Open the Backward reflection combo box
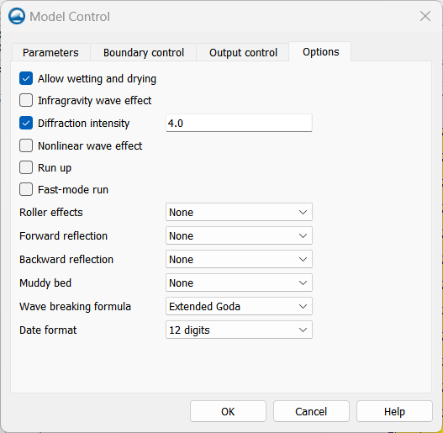443x433 pixels. click(239, 259)
